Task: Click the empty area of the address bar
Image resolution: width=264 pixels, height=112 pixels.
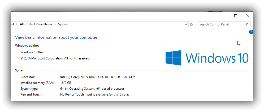Action: [x=126, y=24]
